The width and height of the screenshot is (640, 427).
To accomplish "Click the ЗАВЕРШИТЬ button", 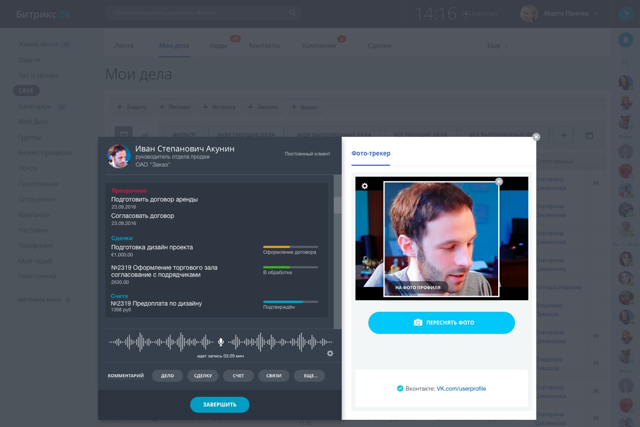I will [x=220, y=404].
